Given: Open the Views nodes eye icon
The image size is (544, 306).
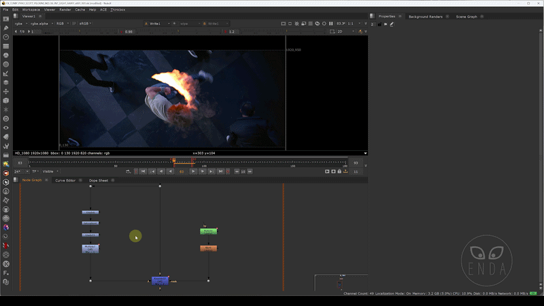Looking at the screenshot, I should coord(6,128).
